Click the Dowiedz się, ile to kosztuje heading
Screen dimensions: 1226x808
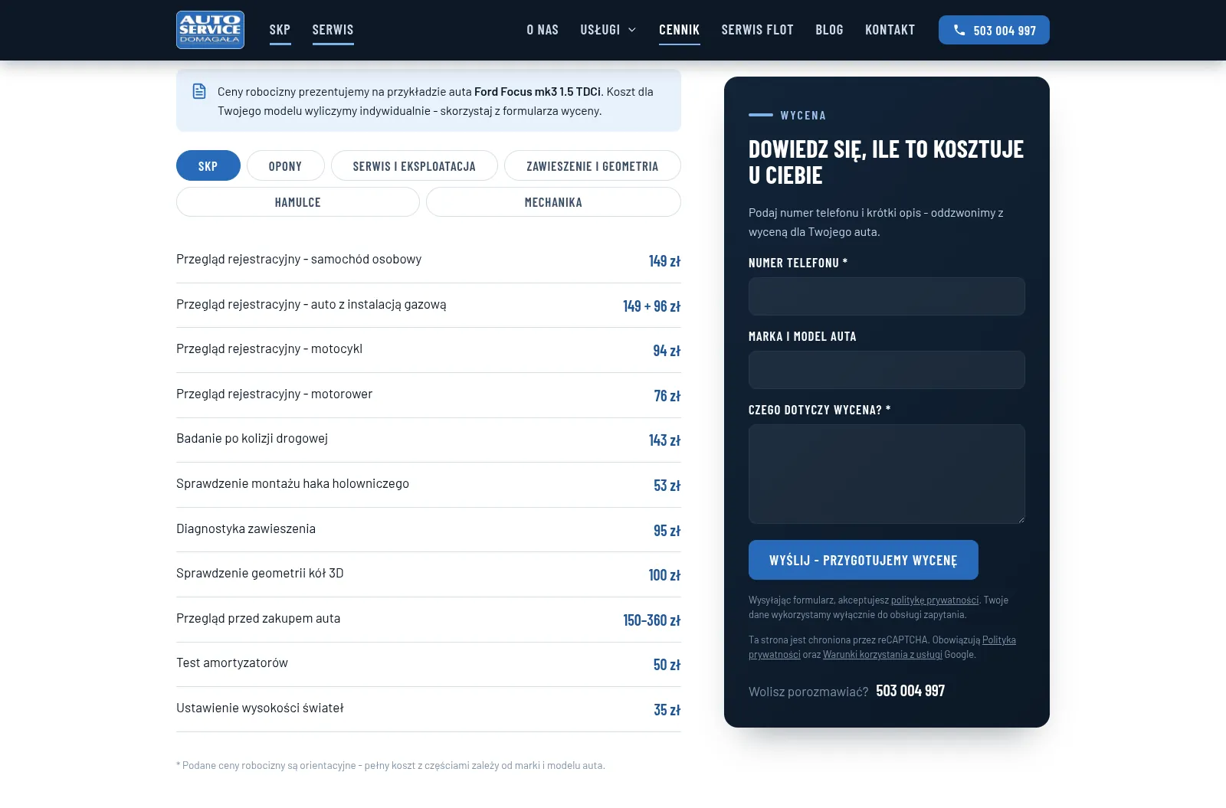886,162
